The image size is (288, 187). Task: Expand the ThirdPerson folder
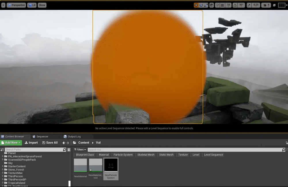pos(3,176)
